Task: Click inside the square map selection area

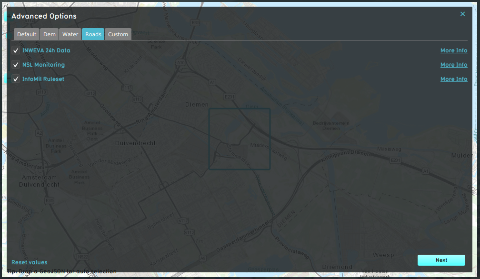Action: (x=240, y=139)
